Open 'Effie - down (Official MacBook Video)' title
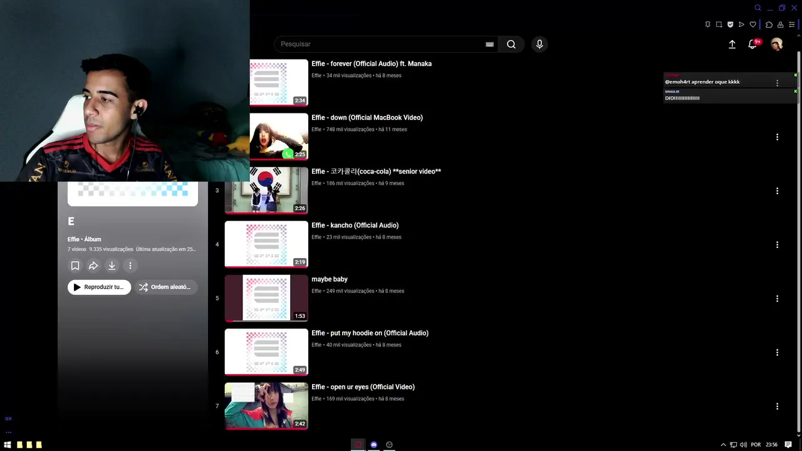This screenshot has height=451, width=802. pos(367,117)
